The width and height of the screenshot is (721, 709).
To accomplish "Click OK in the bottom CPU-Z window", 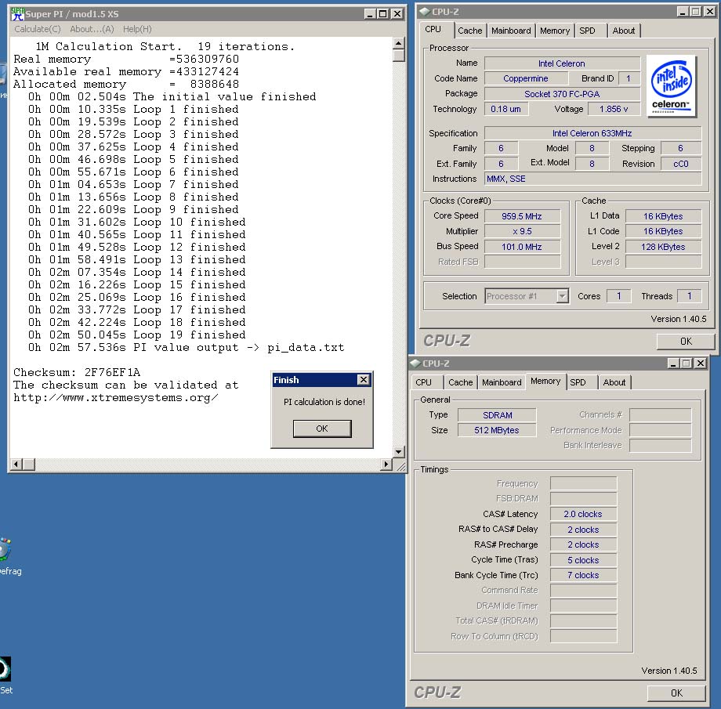I will [676, 693].
